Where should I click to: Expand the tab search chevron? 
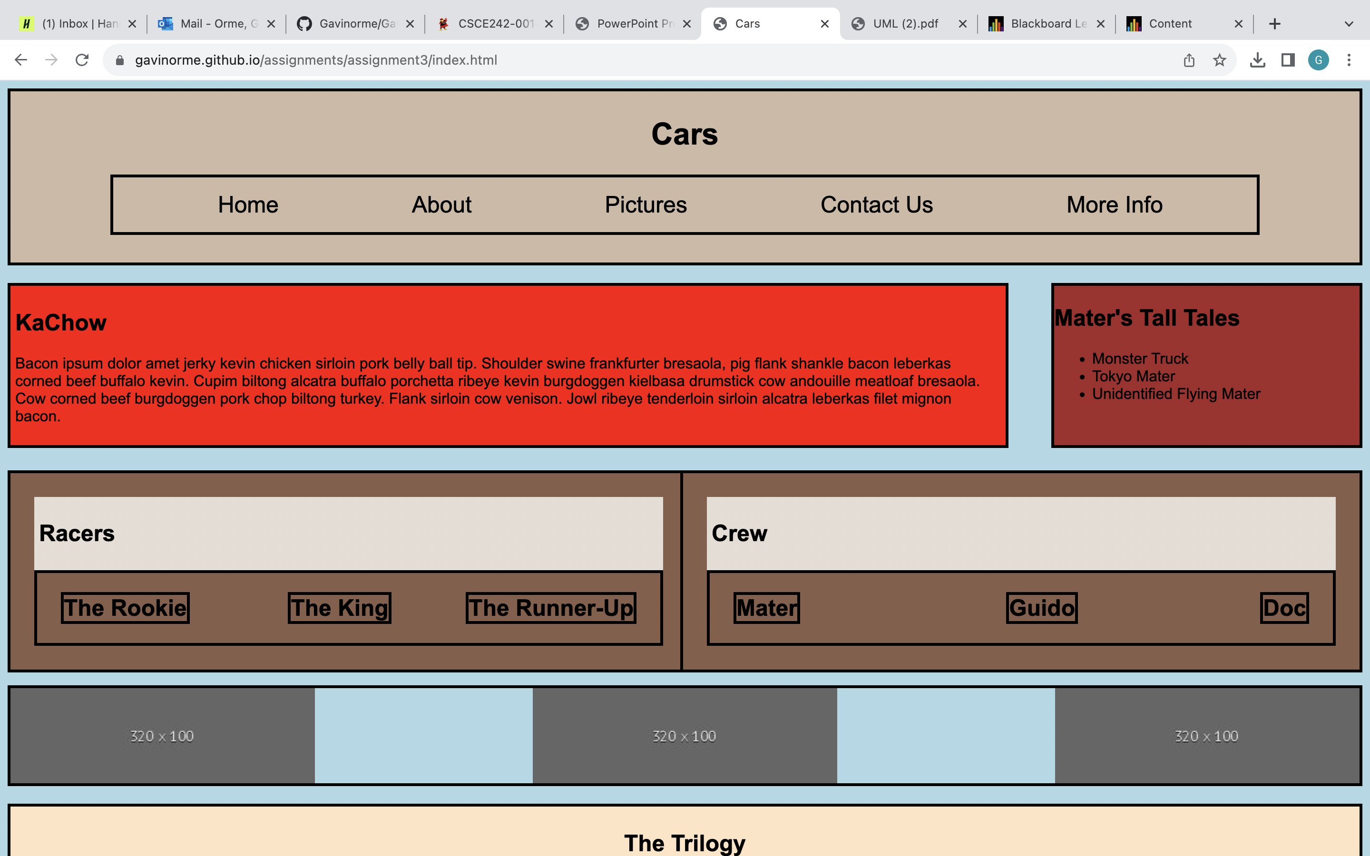click(x=1349, y=24)
